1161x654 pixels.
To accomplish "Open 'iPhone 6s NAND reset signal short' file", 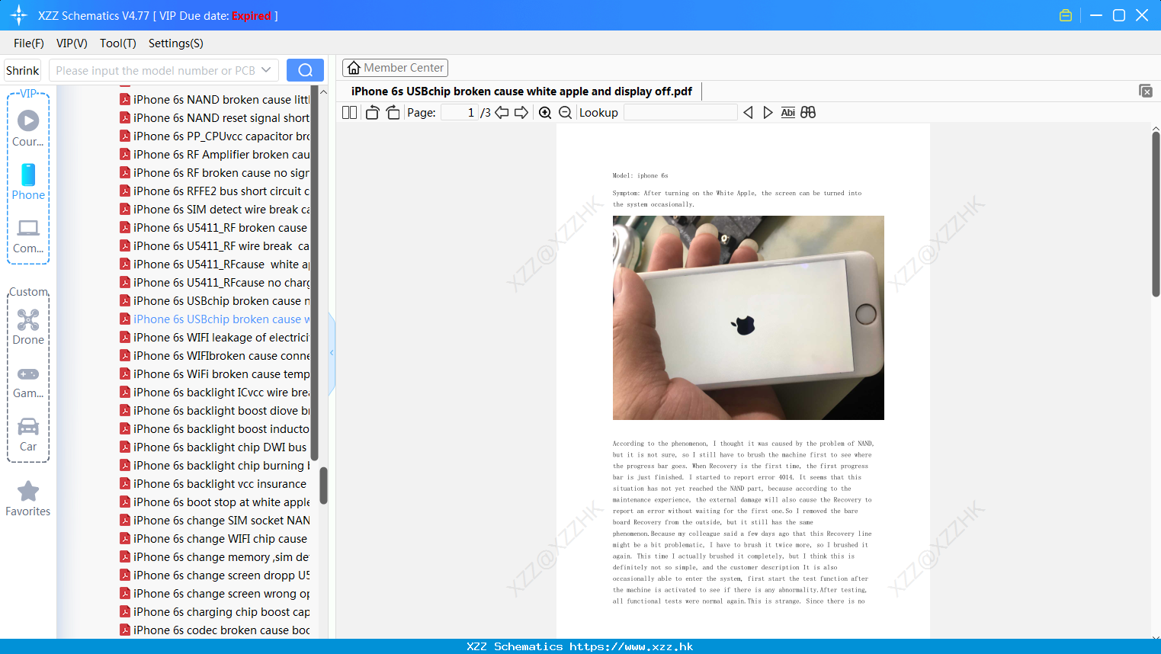I will coord(215,118).
